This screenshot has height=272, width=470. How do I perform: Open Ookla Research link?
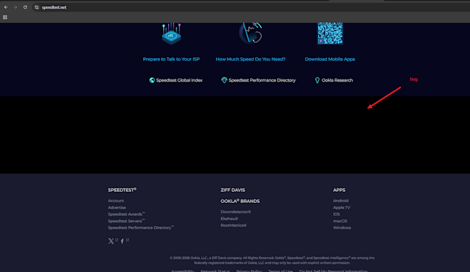(x=337, y=80)
